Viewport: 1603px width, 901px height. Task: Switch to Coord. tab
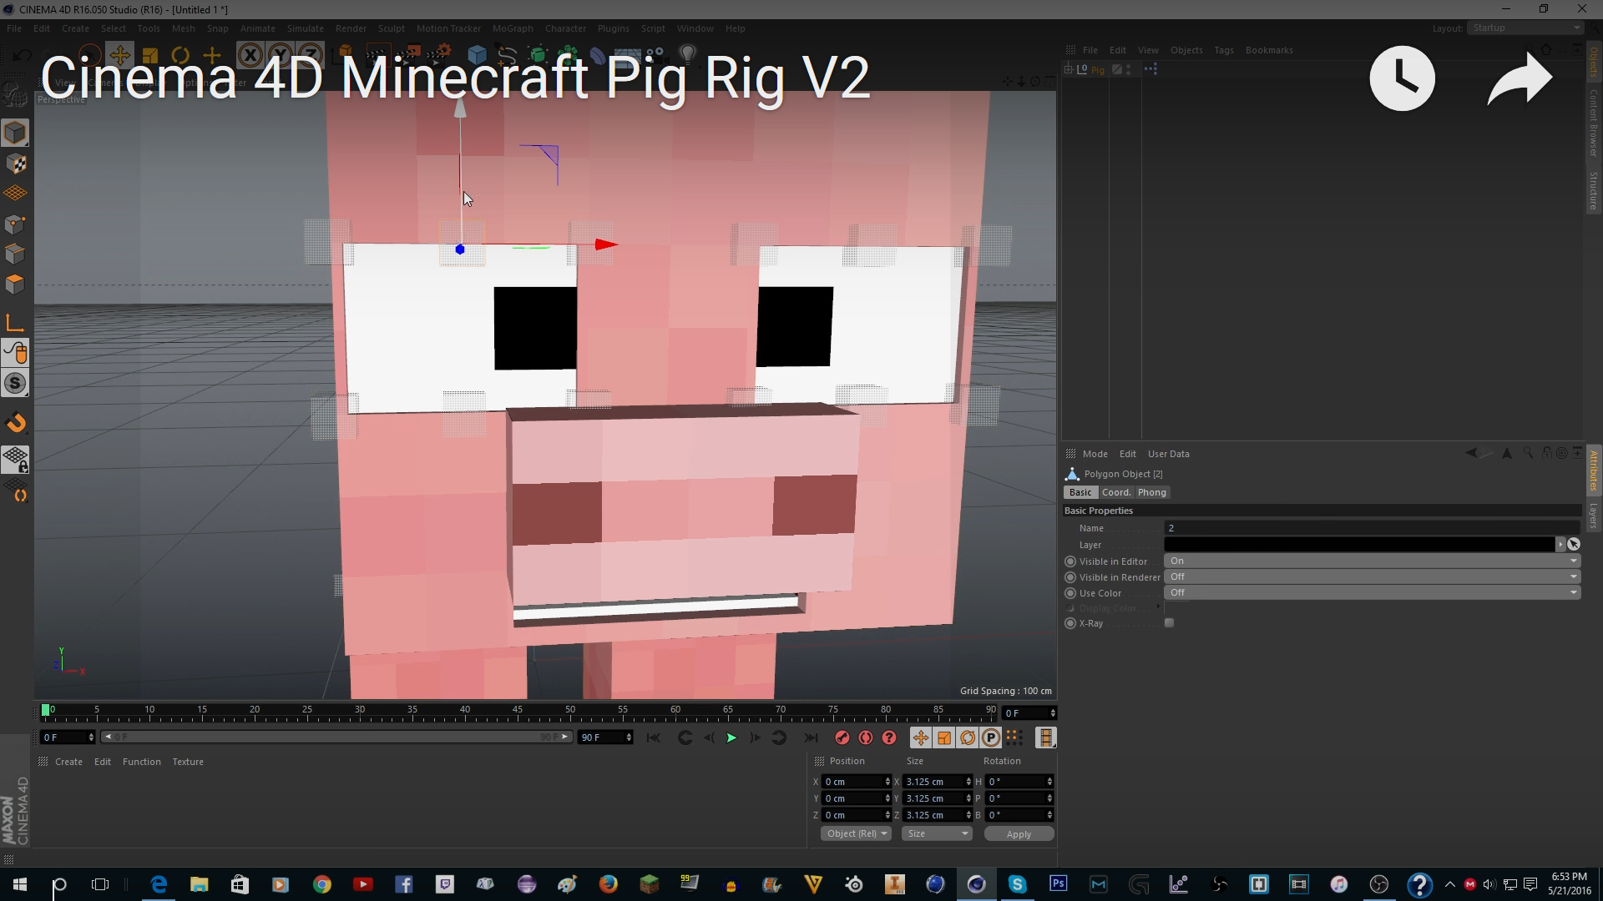(1115, 492)
